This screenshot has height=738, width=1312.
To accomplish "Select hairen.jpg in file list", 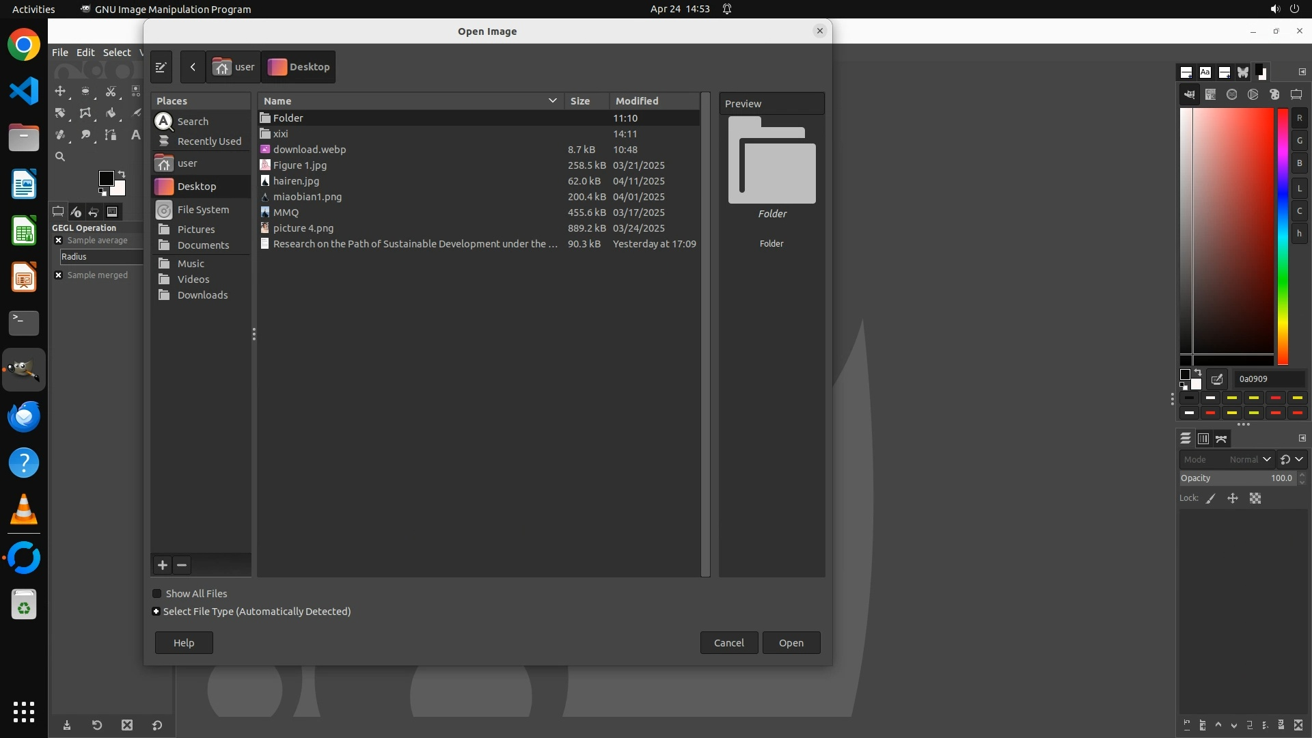I will click(x=296, y=181).
